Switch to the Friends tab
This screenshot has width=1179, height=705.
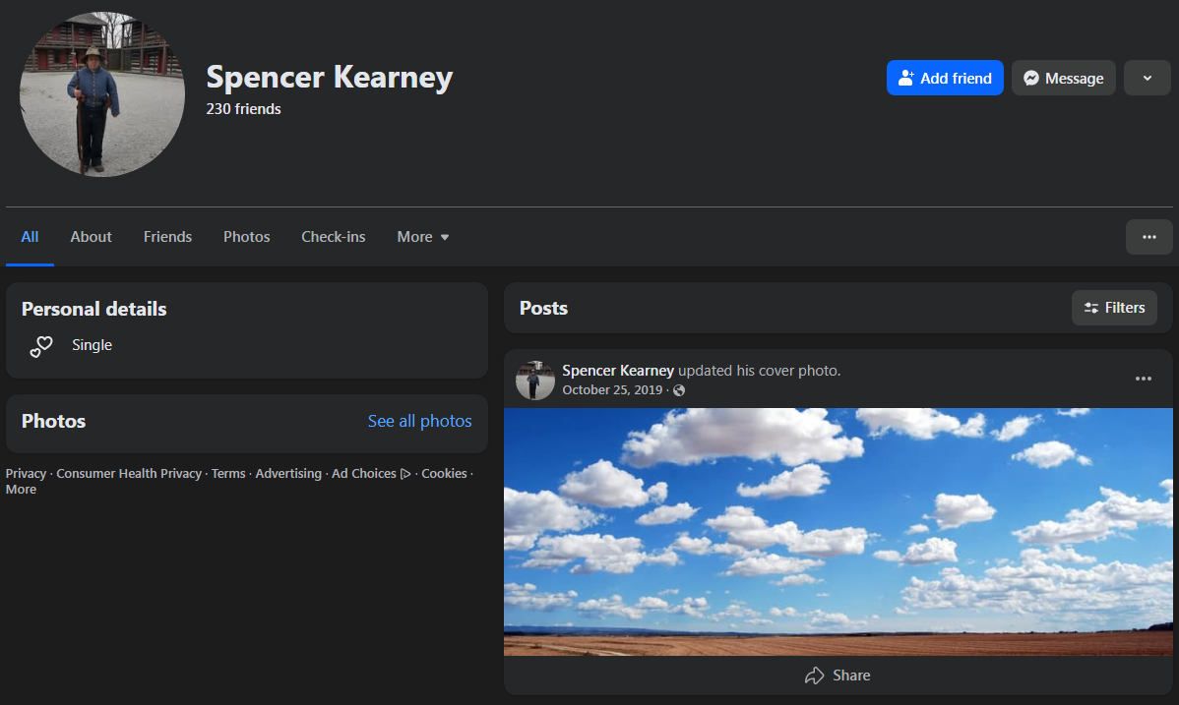(x=167, y=237)
